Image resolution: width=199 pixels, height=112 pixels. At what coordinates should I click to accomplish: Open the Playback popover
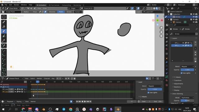tap(11, 101)
